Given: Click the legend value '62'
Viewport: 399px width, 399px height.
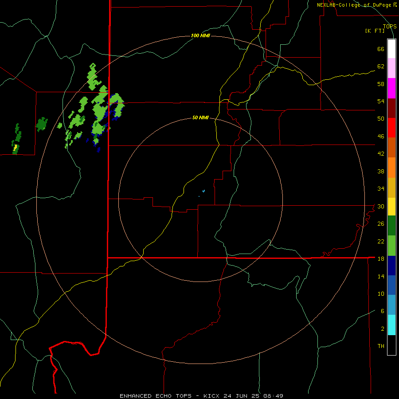Looking at the screenshot, I should pos(381,66).
